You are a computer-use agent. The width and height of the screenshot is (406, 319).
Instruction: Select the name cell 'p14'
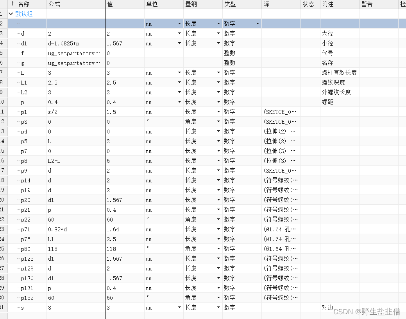(26, 180)
